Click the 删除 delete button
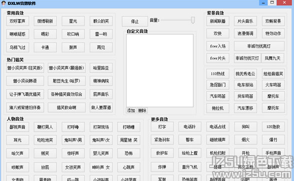This screenshot has width=294, height=181. pos(142,110)
